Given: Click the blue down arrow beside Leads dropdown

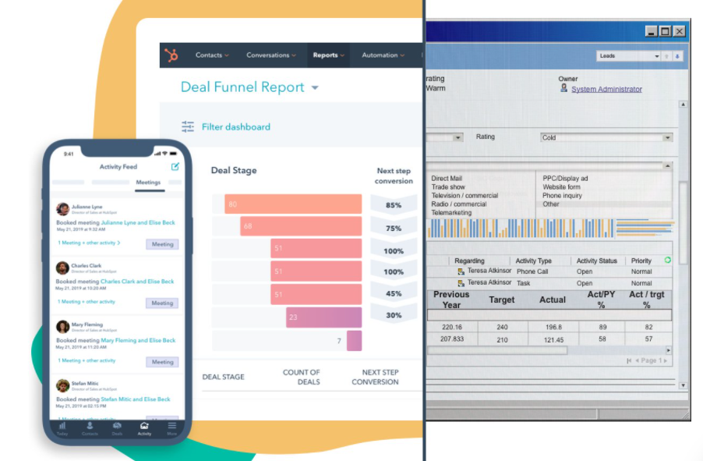Looking at the screenshot, I should point(677,56).
